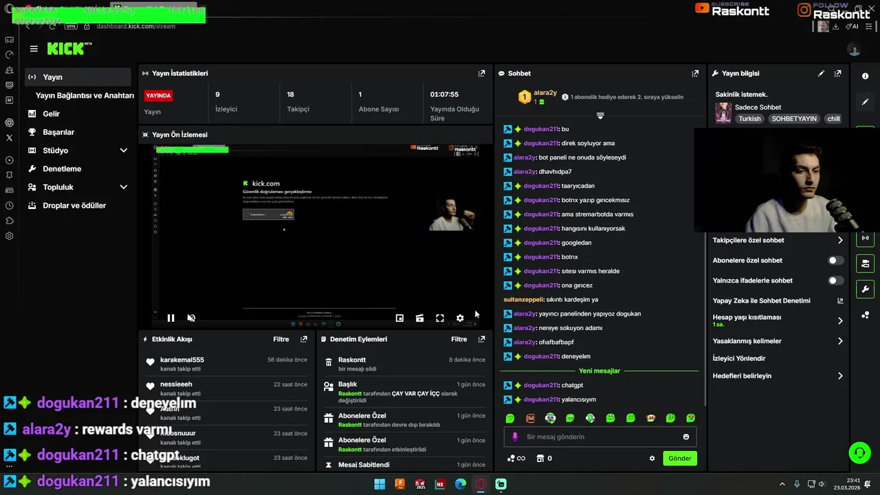Screen dimensions: 880x495
Task: Open Yayın Bağlantısı ve Anahtarı
Action: pyautogui.click(x=85, y=96)
